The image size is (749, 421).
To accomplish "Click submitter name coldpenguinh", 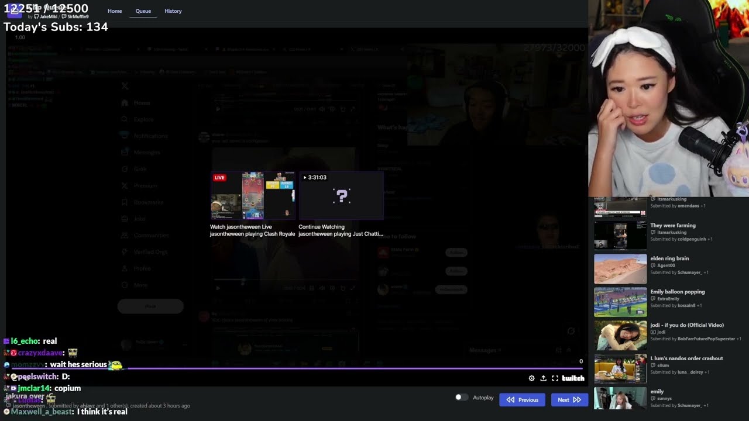I will click(692, 239).
